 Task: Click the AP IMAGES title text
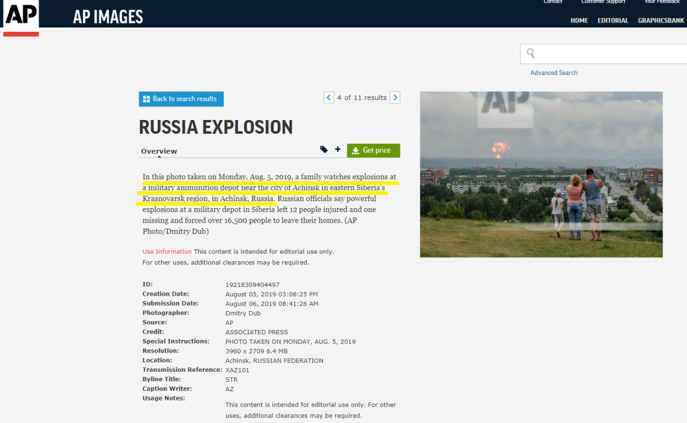click(108, 17)
